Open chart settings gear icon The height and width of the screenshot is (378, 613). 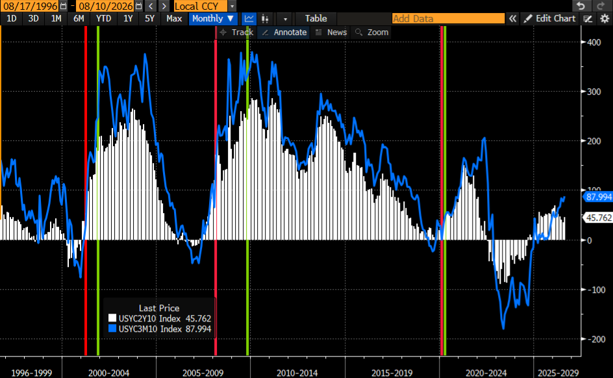tap(605, 18)
